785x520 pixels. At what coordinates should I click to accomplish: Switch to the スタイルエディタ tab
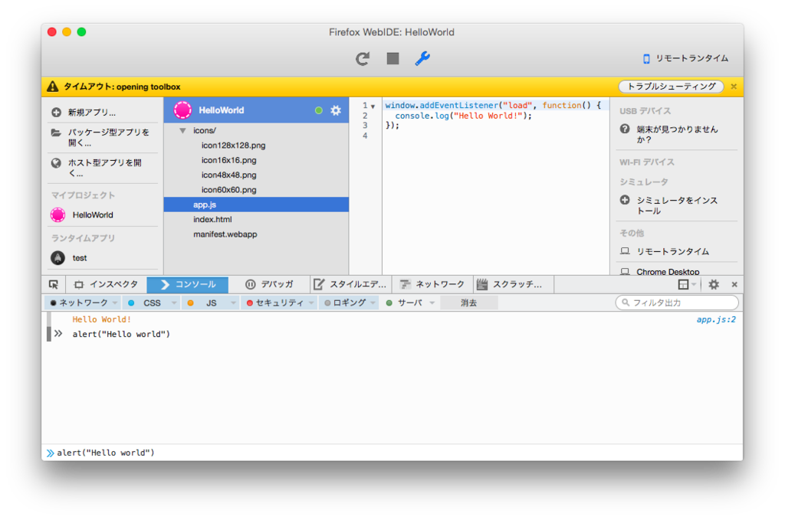pos(350,284)
